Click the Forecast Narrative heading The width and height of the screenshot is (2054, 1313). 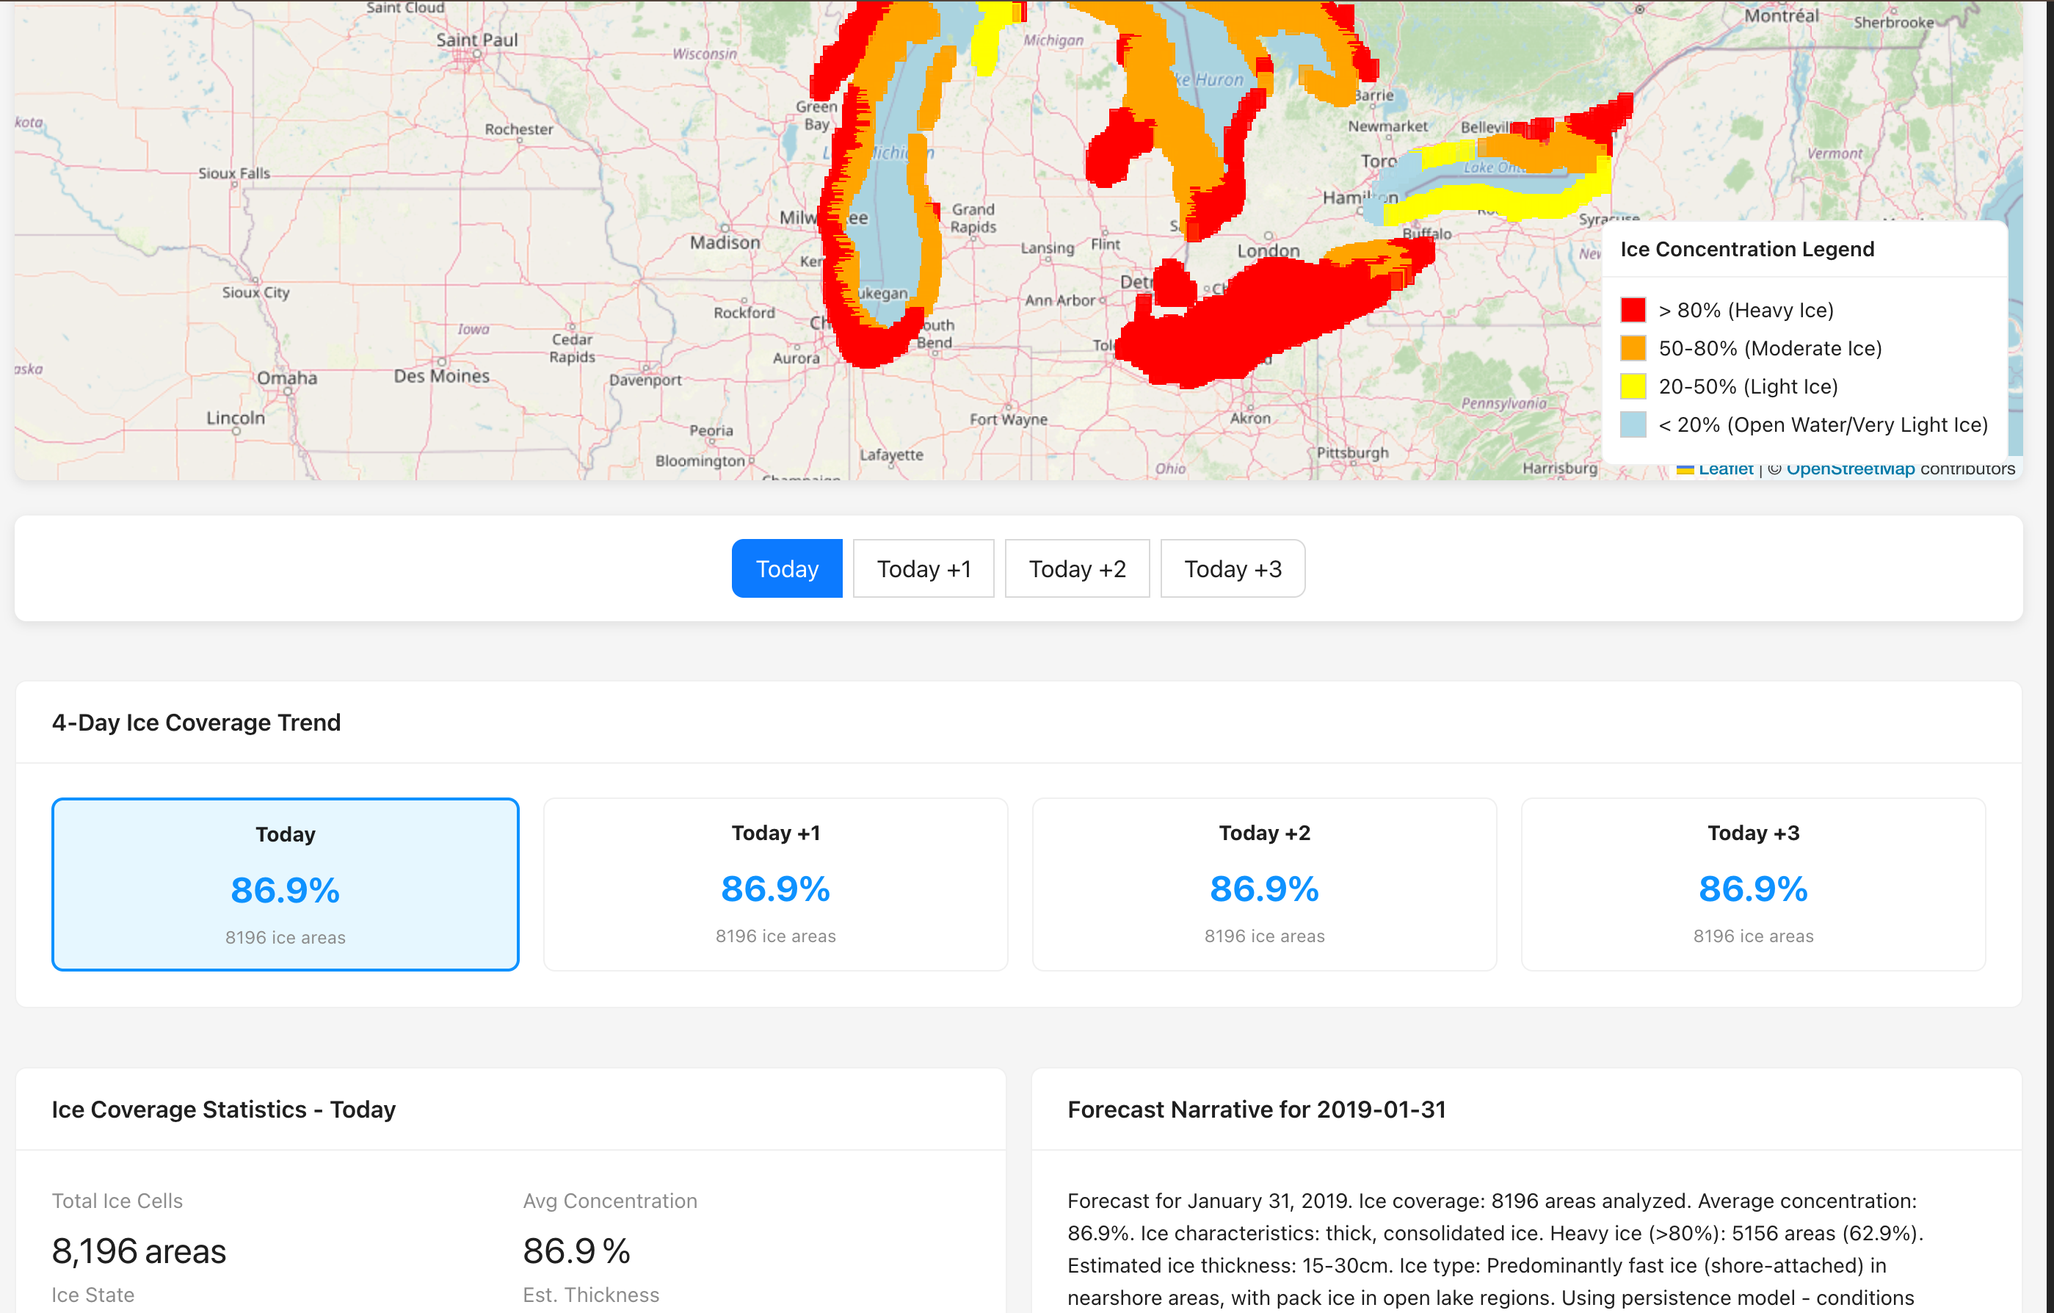pyautogui.click(x=1255, y=1109)
